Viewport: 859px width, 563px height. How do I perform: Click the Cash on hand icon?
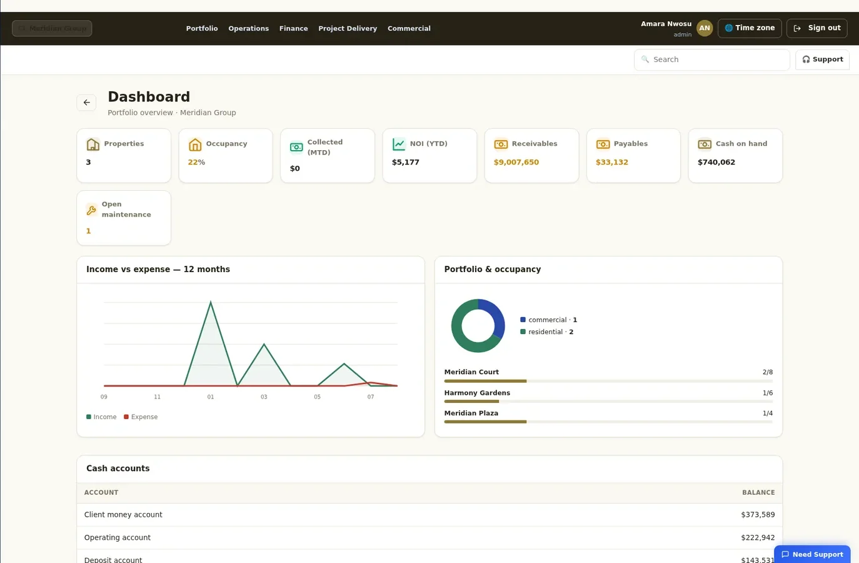pos(705,145)
